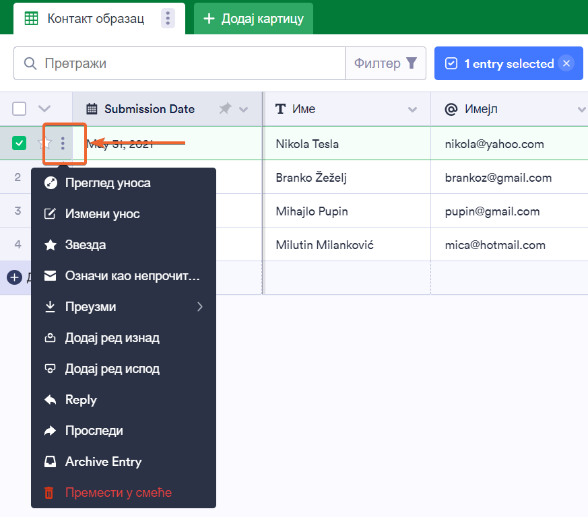
Task: Open the Submission Date column dropdown chevron
Action: [x=244, y=110]
